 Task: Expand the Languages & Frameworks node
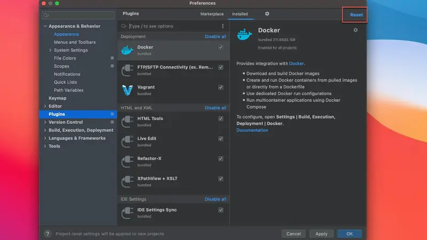[x=45, y=138]
